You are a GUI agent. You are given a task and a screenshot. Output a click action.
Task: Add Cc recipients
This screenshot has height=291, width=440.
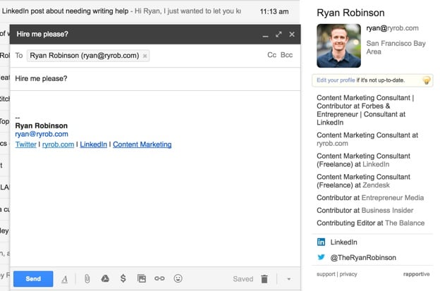click(x=271, y=55)
